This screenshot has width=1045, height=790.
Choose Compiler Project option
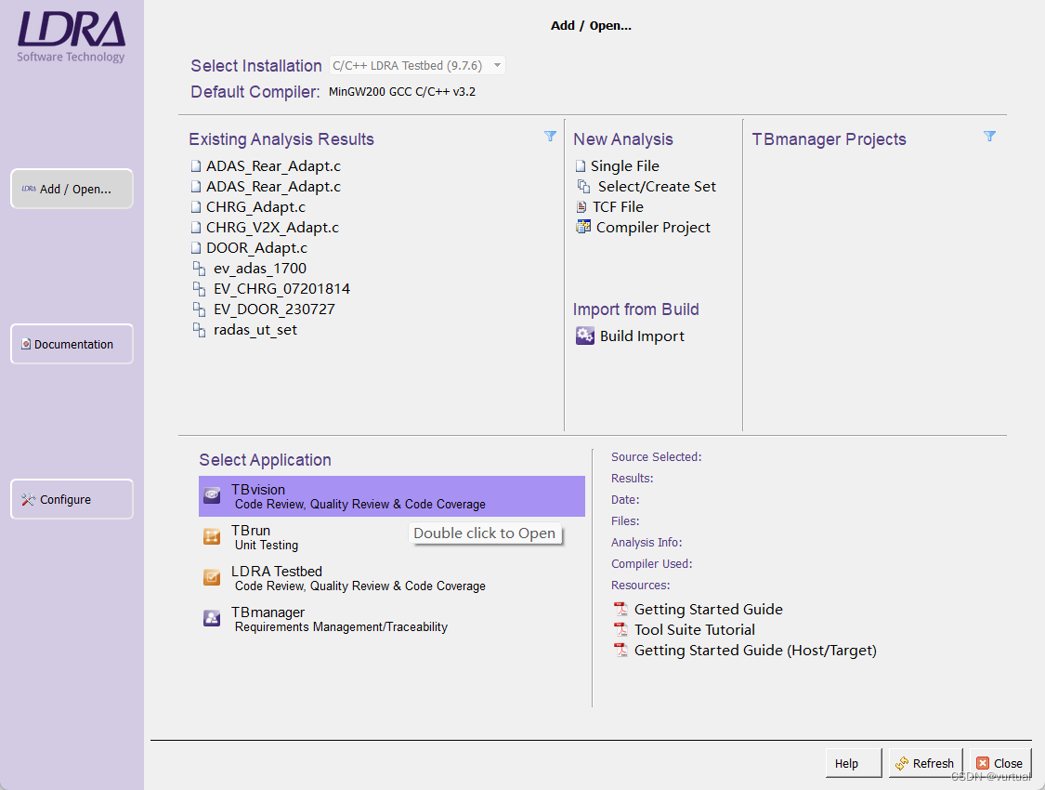click(653, 228)
